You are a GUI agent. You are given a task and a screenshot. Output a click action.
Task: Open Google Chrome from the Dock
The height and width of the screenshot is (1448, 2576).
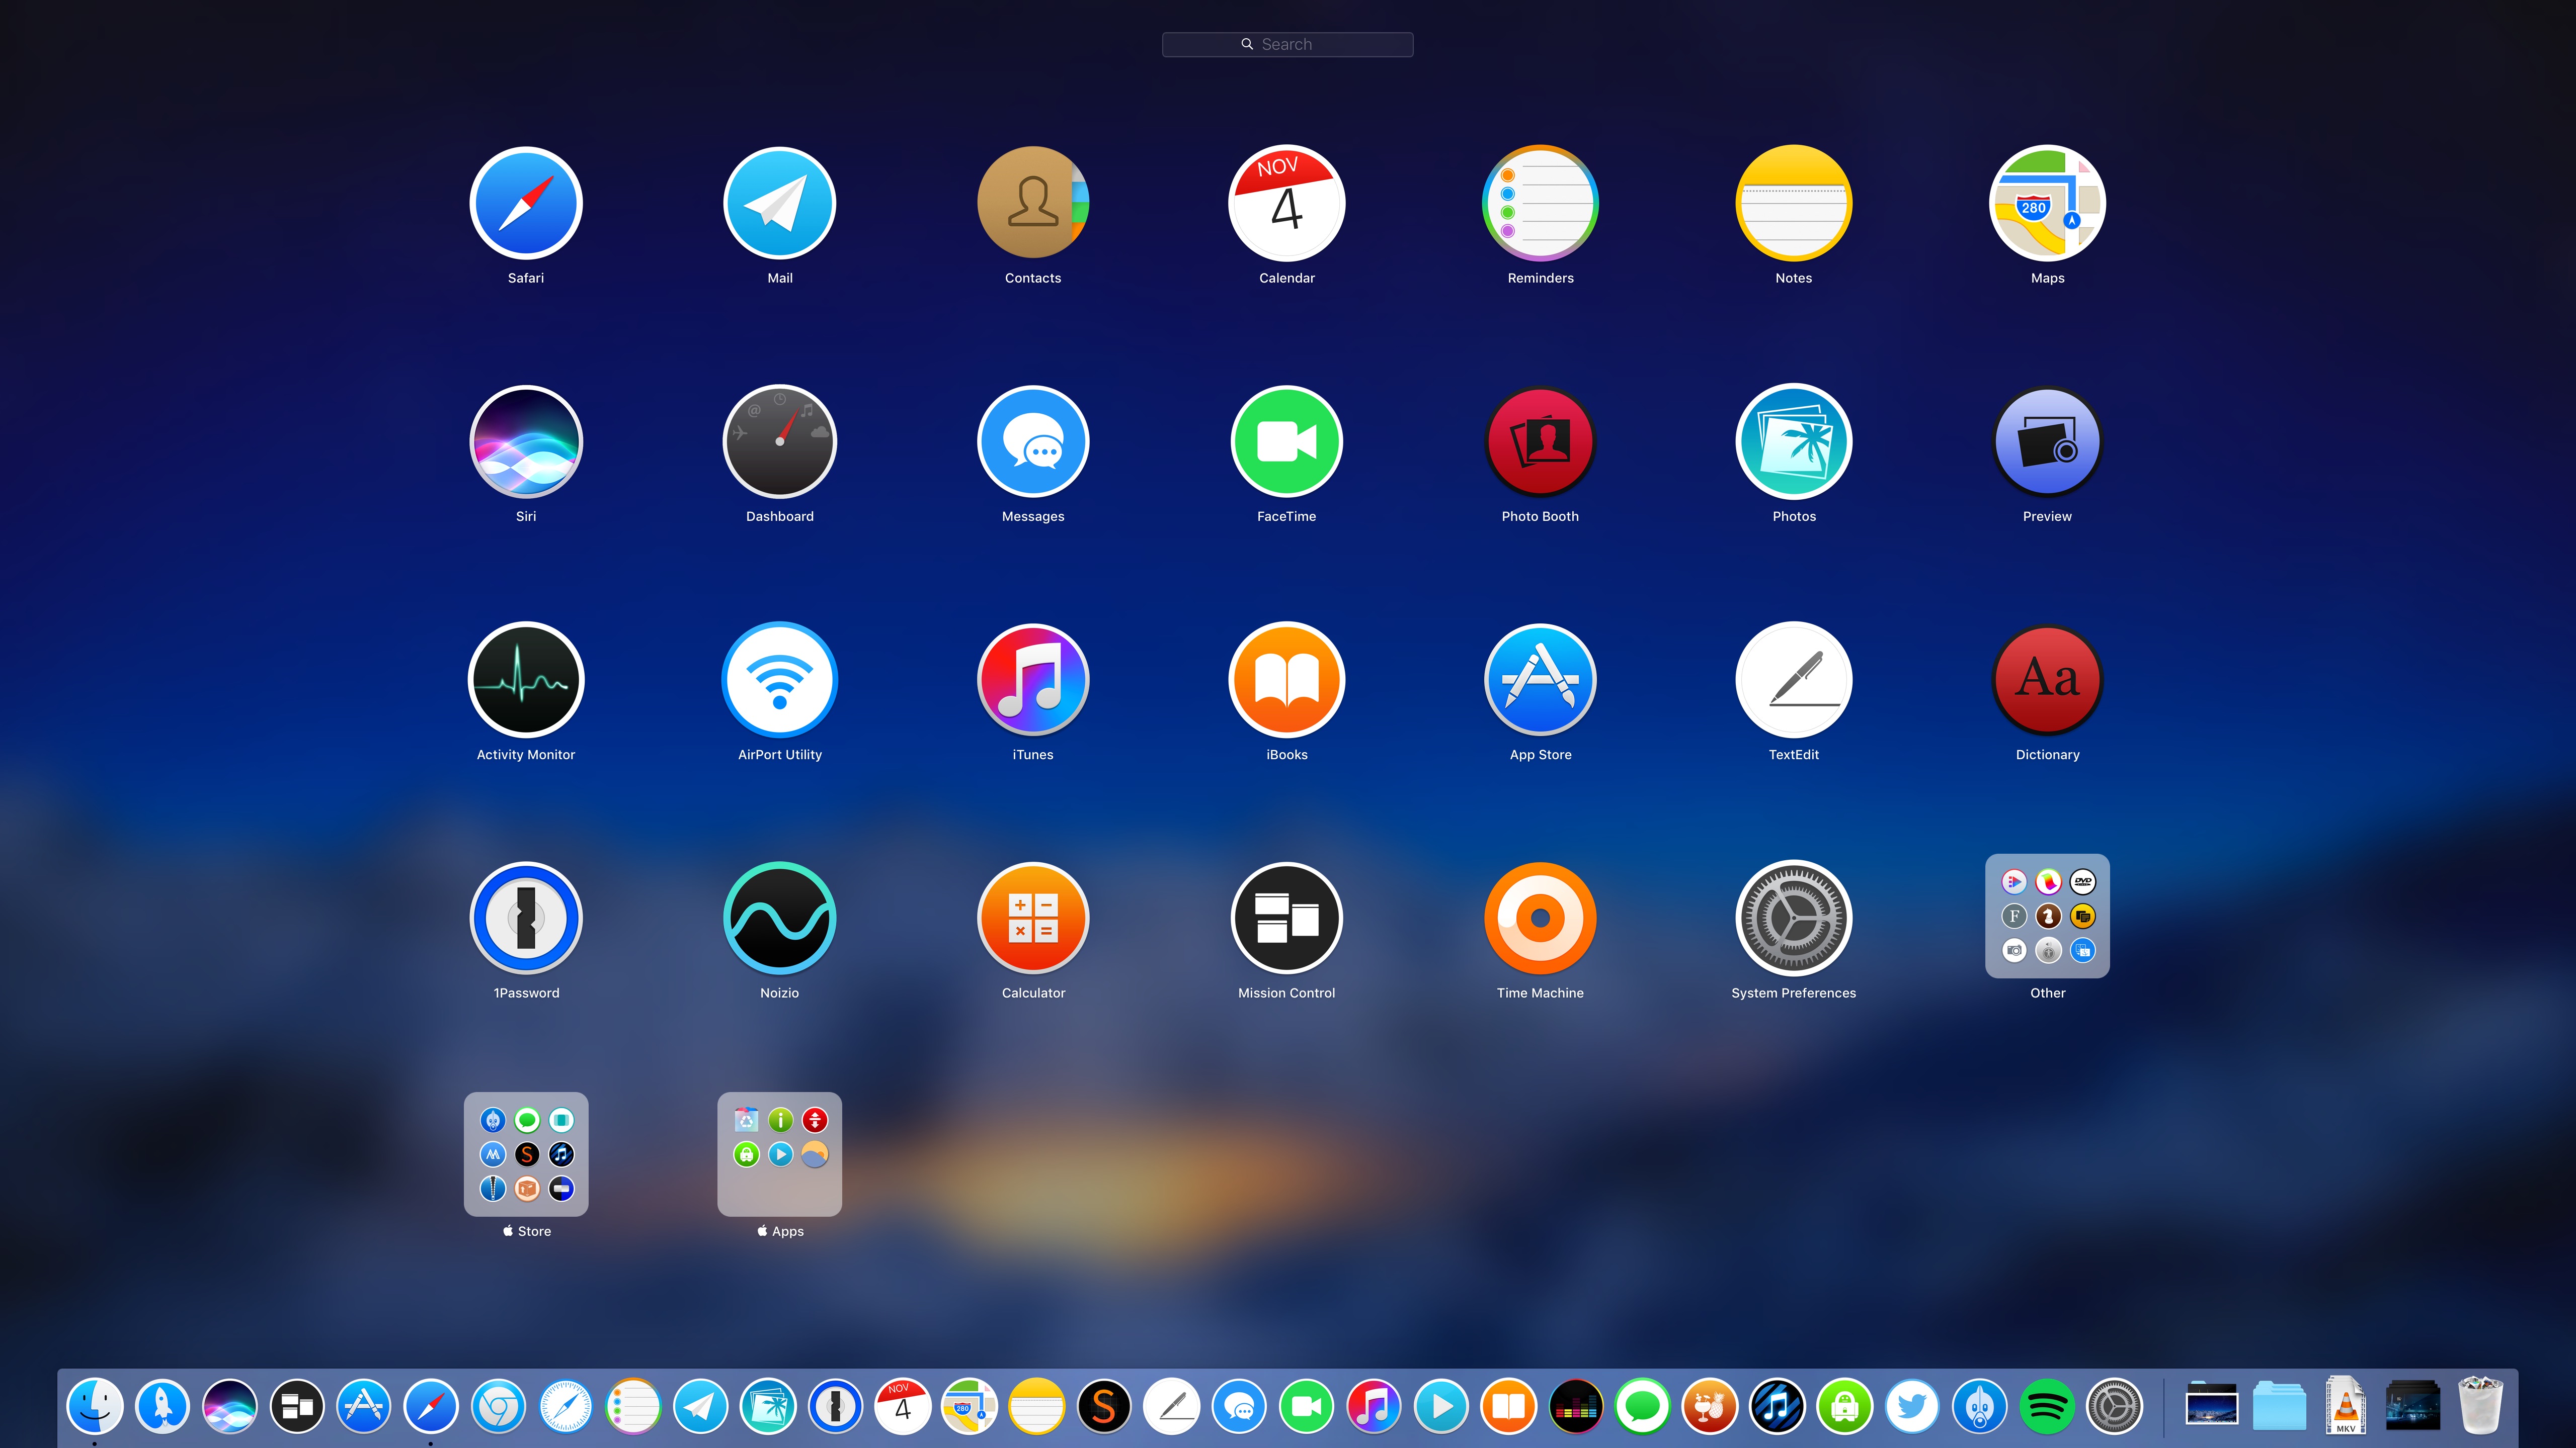pyautogui.click(x=498, y=1406)
